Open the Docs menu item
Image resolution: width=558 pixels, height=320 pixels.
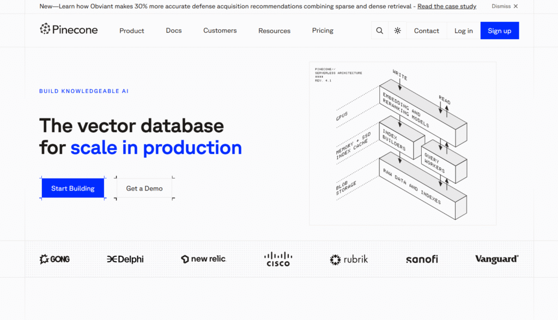click(174, 30)
